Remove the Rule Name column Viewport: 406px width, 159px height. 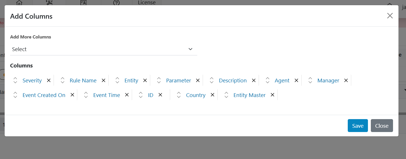104,80
